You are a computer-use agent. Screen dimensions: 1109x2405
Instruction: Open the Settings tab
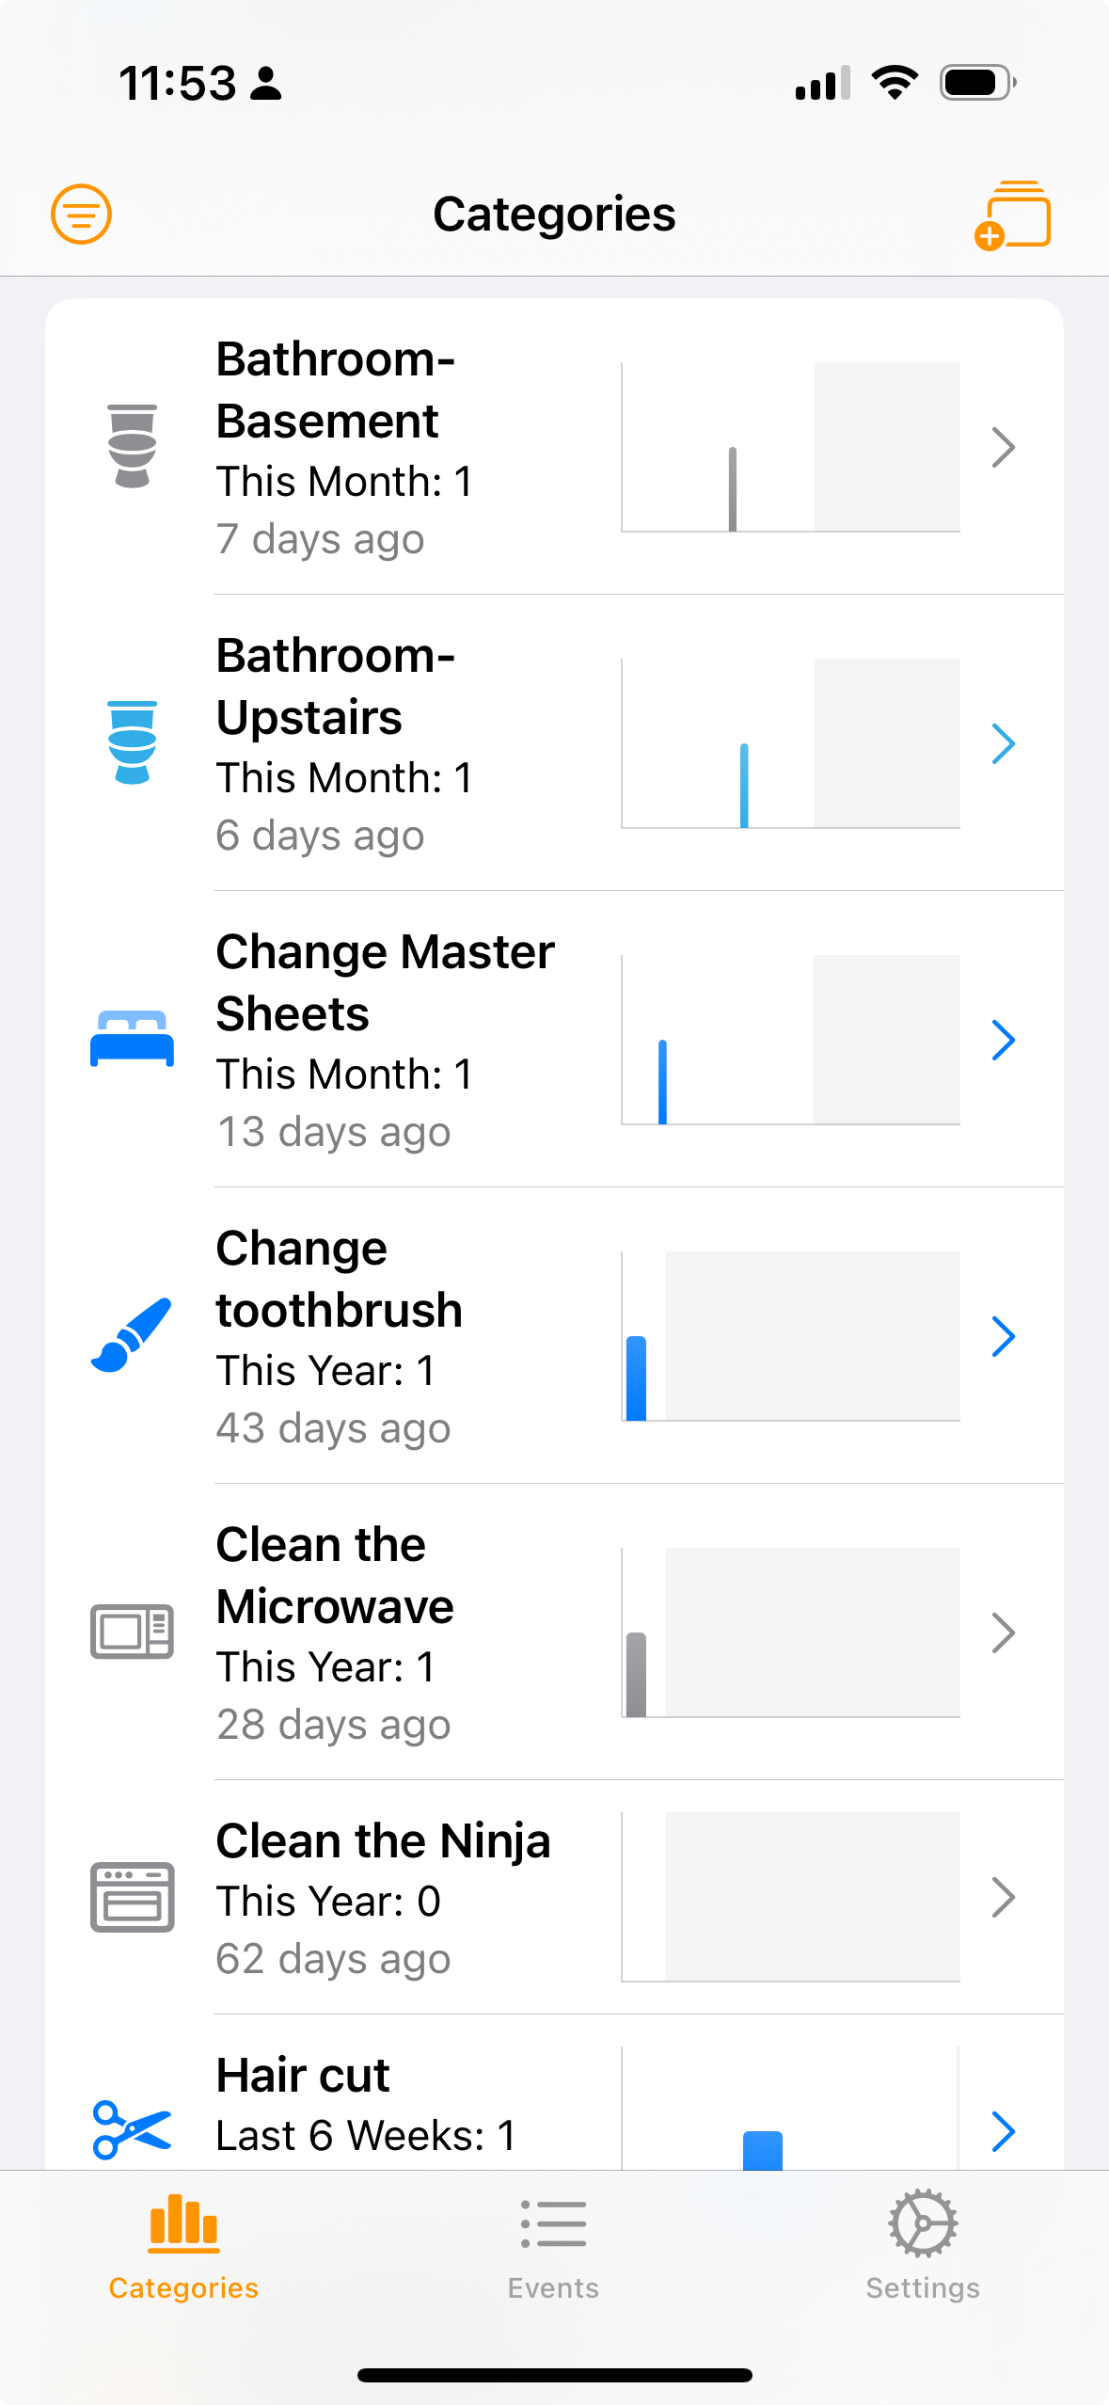pos(923,2246)
